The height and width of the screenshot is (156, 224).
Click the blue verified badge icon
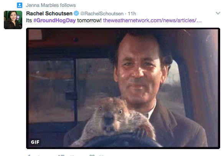(76, 13)
